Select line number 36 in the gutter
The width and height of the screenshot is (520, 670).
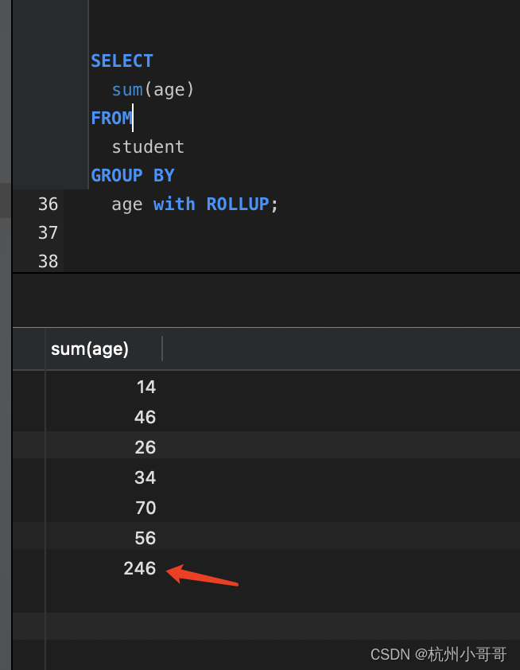pyautogui.click(x=48, y=204)
